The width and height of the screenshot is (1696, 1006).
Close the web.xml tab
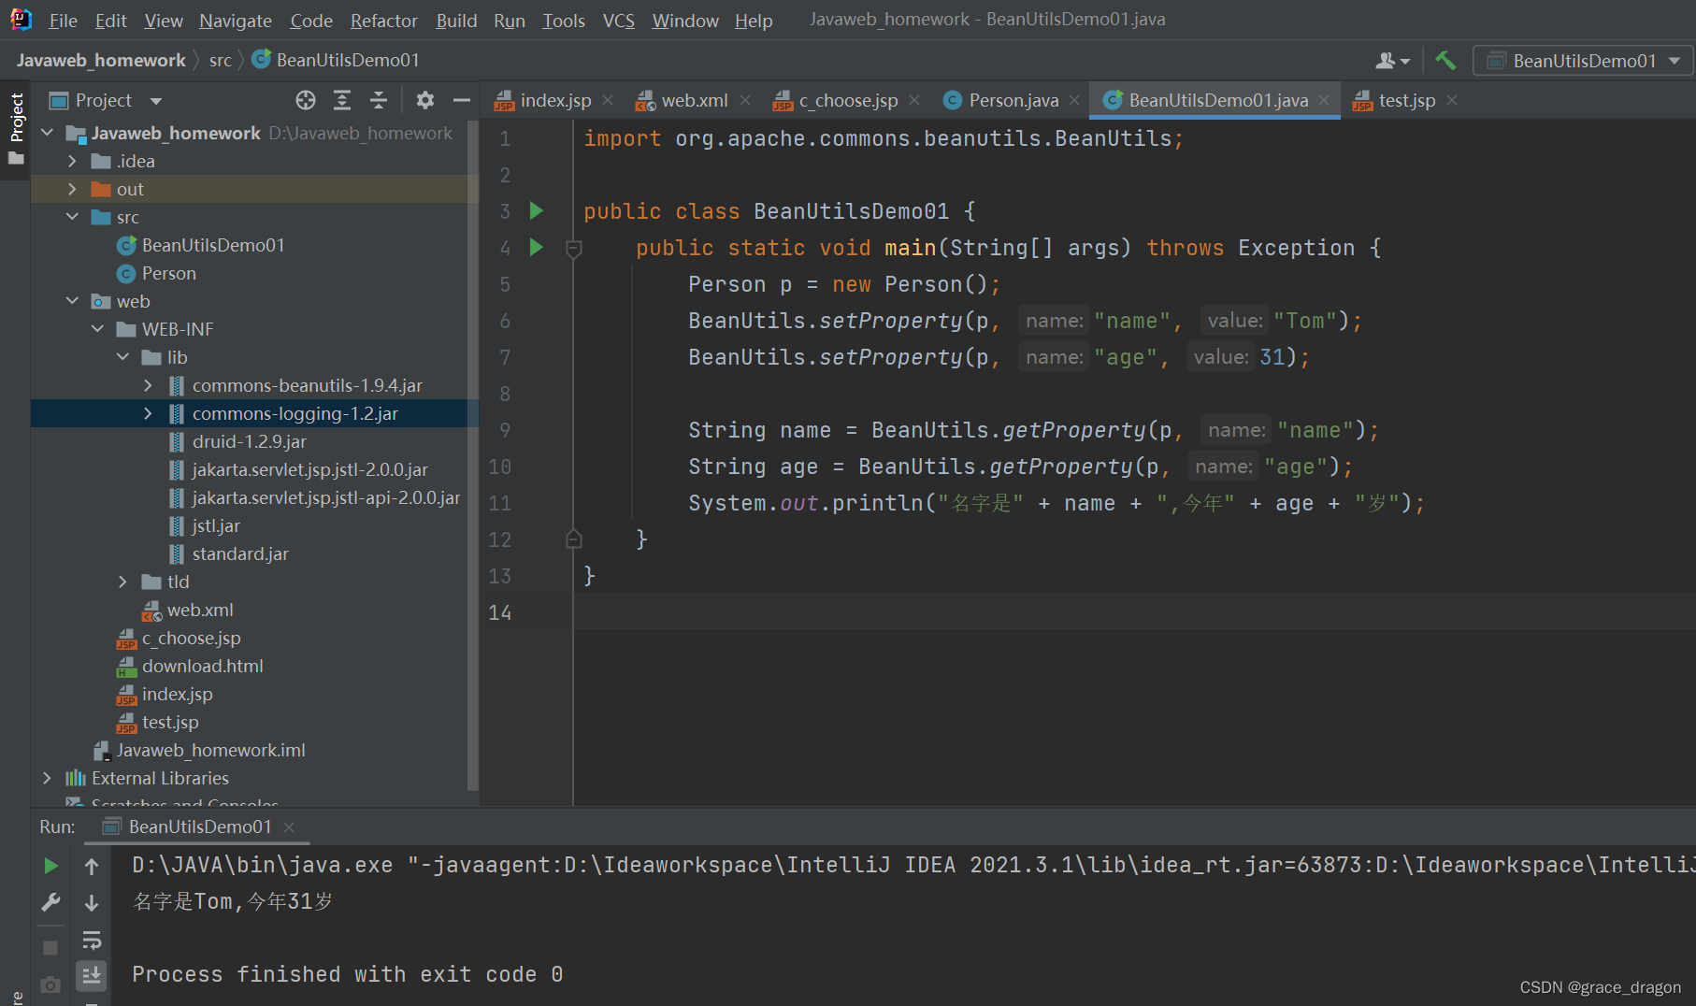point(745,100)
